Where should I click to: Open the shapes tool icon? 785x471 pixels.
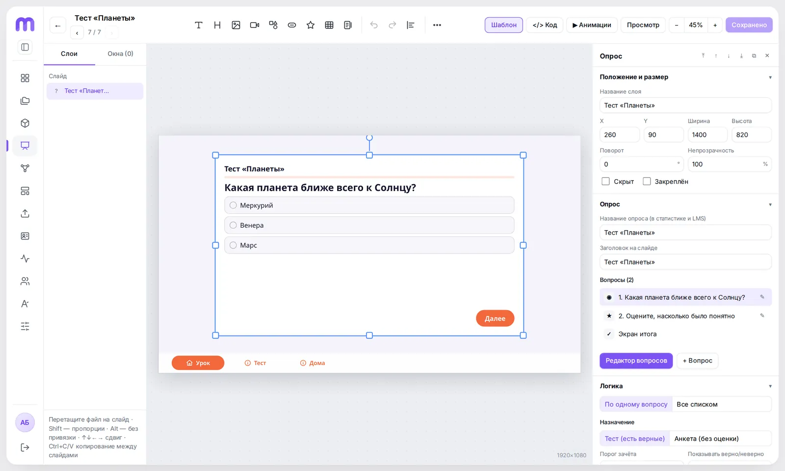coord(273,25)
